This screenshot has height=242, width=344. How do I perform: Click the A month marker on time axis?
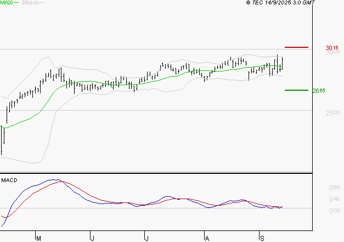[x=207, y=238]
